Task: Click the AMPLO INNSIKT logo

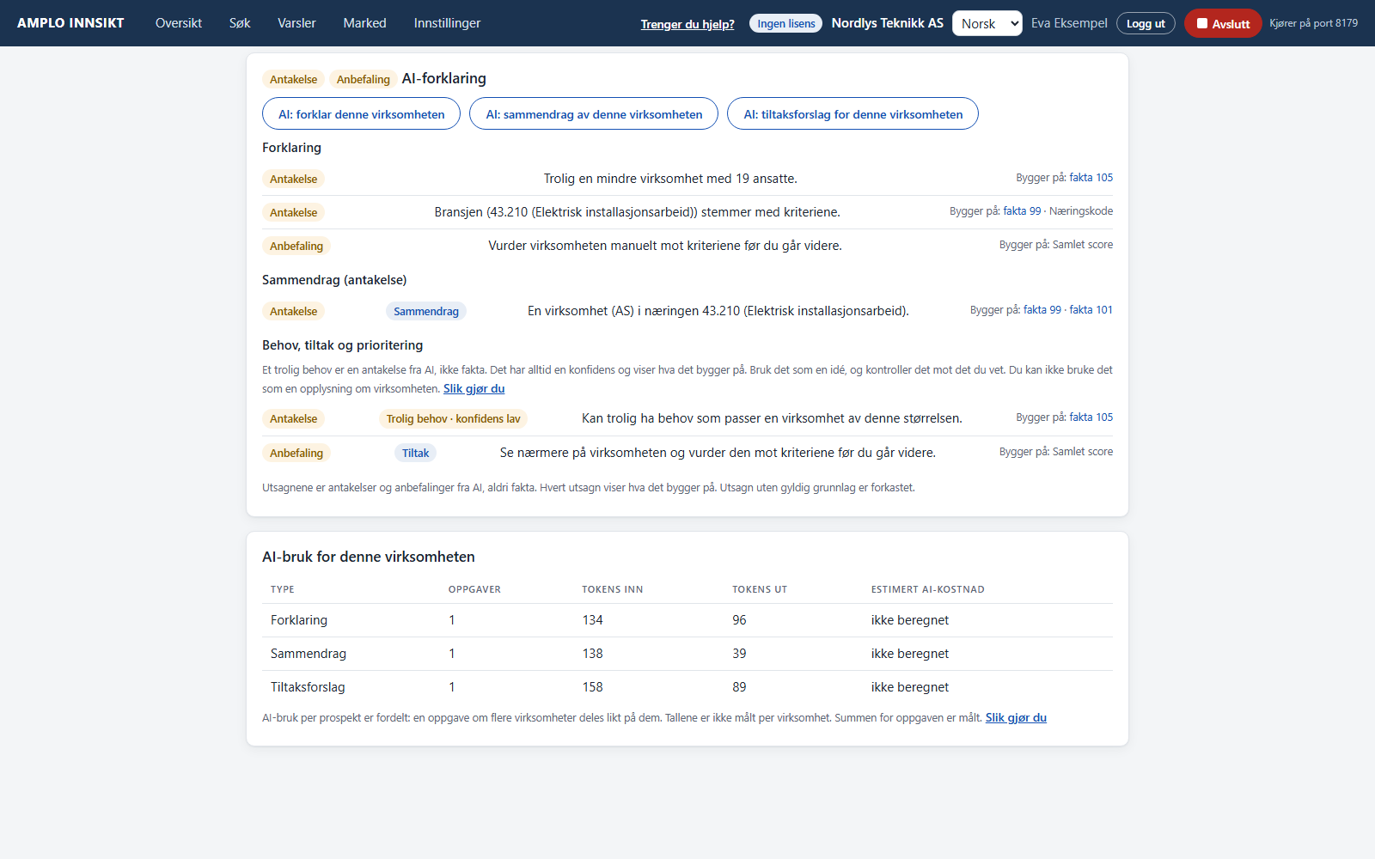Action: (70, 23)
